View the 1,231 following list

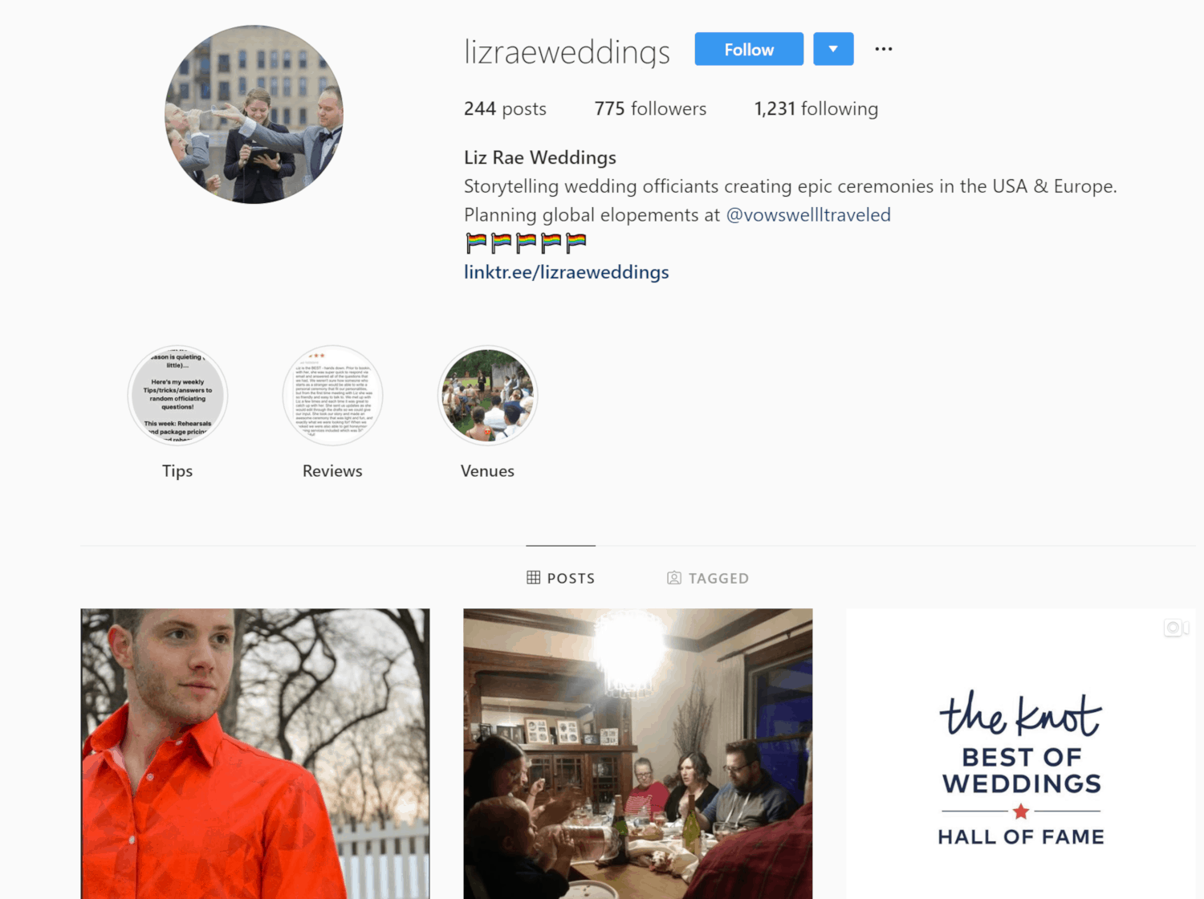tap(816, 108)
